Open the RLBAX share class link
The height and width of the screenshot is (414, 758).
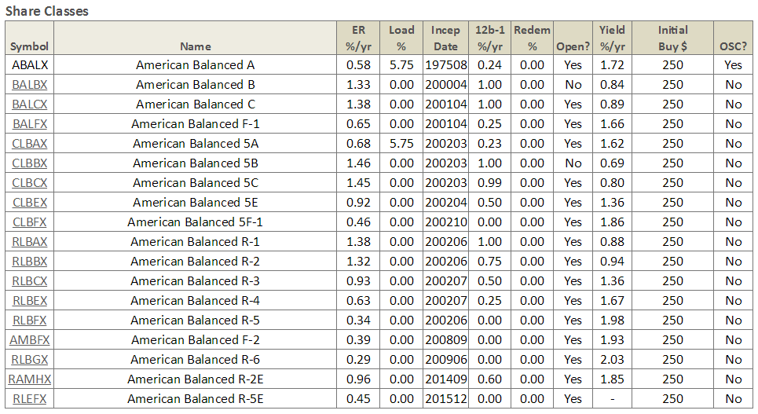click(30, 242)
